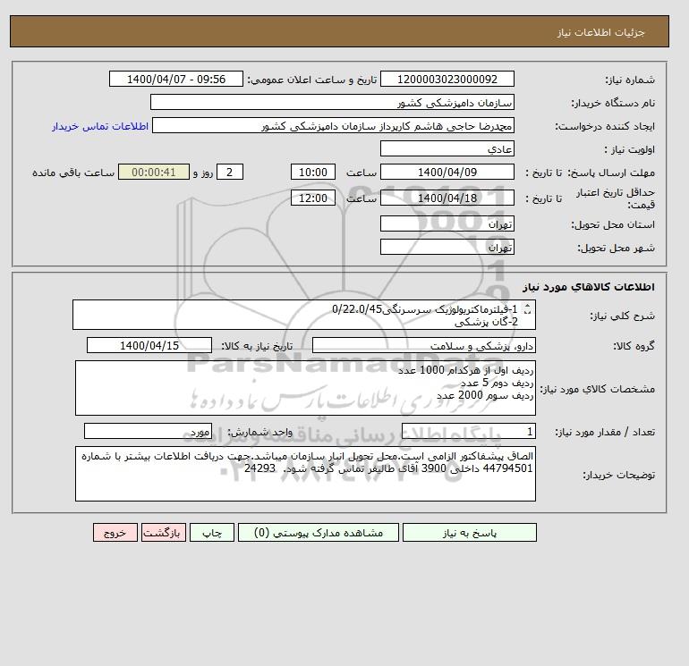Click the اطلاعات کالاهای مورد نیاز section heading
This screenshot has width=689, height=666.
click(x=589, y=287)
